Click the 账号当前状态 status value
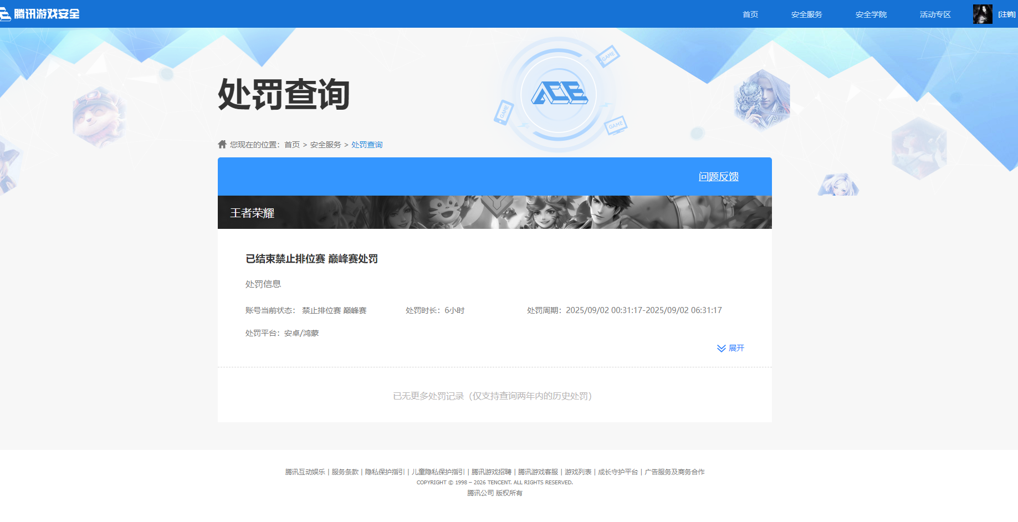Viewport: 1018px width, 522px height. (334, 310)
